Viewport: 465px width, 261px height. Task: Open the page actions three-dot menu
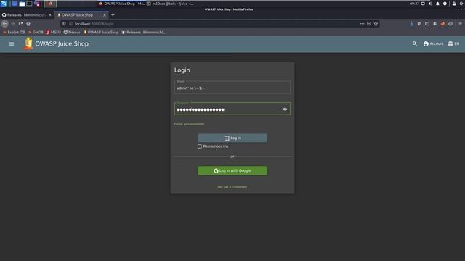pos(362,24)
